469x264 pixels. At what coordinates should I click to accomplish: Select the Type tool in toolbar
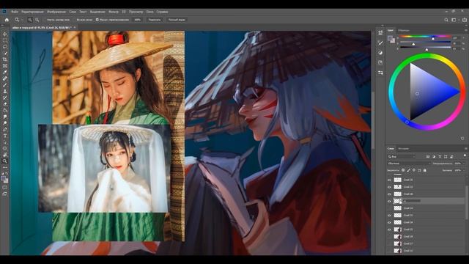tap(5, 136)
